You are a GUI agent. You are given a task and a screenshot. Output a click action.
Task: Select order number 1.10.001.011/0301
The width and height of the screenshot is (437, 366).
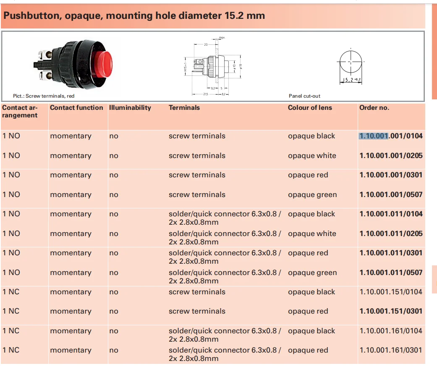click(x=391, y=253)
